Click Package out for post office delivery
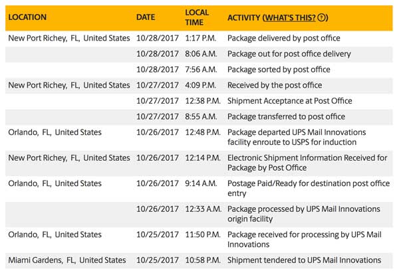Image resolution: width=399 pixels, height=279 pixels. pyautogui.click(x=289, y=54)
